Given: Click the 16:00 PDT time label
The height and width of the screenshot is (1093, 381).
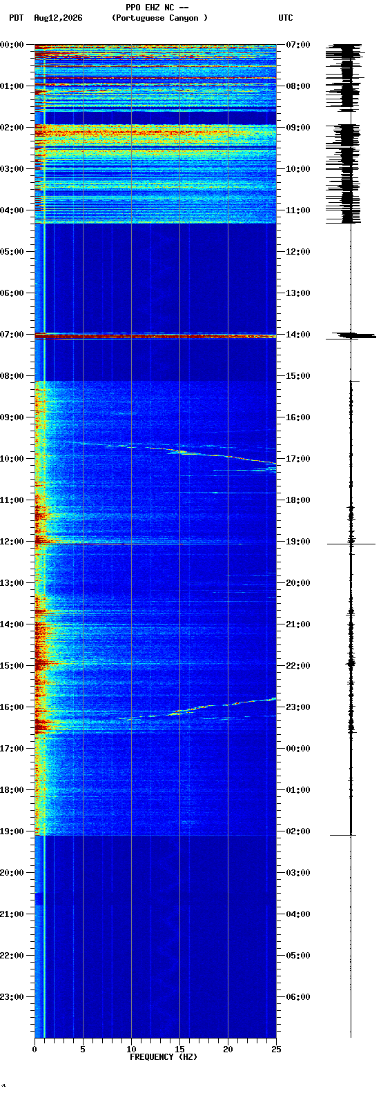Looking at the screenshot, I should [x=12, y=707].
